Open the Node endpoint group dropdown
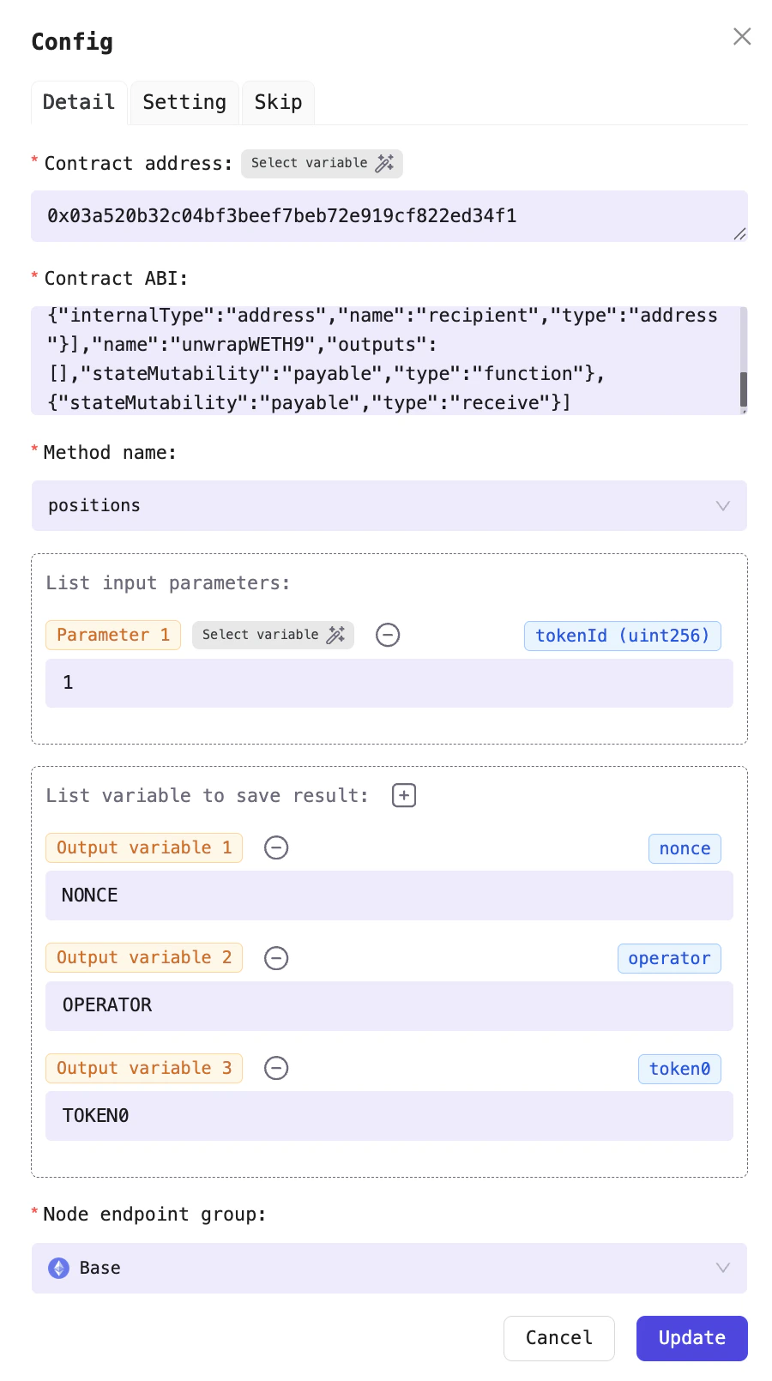This screenshot has width=772, height=1381. point(721,1268)
